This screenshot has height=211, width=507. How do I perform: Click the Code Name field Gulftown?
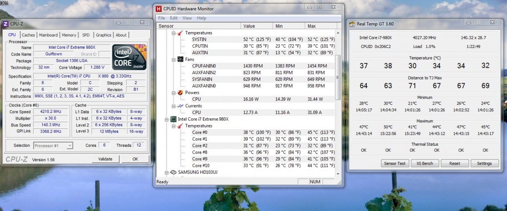pyautogui.click(x=53, y=54)
